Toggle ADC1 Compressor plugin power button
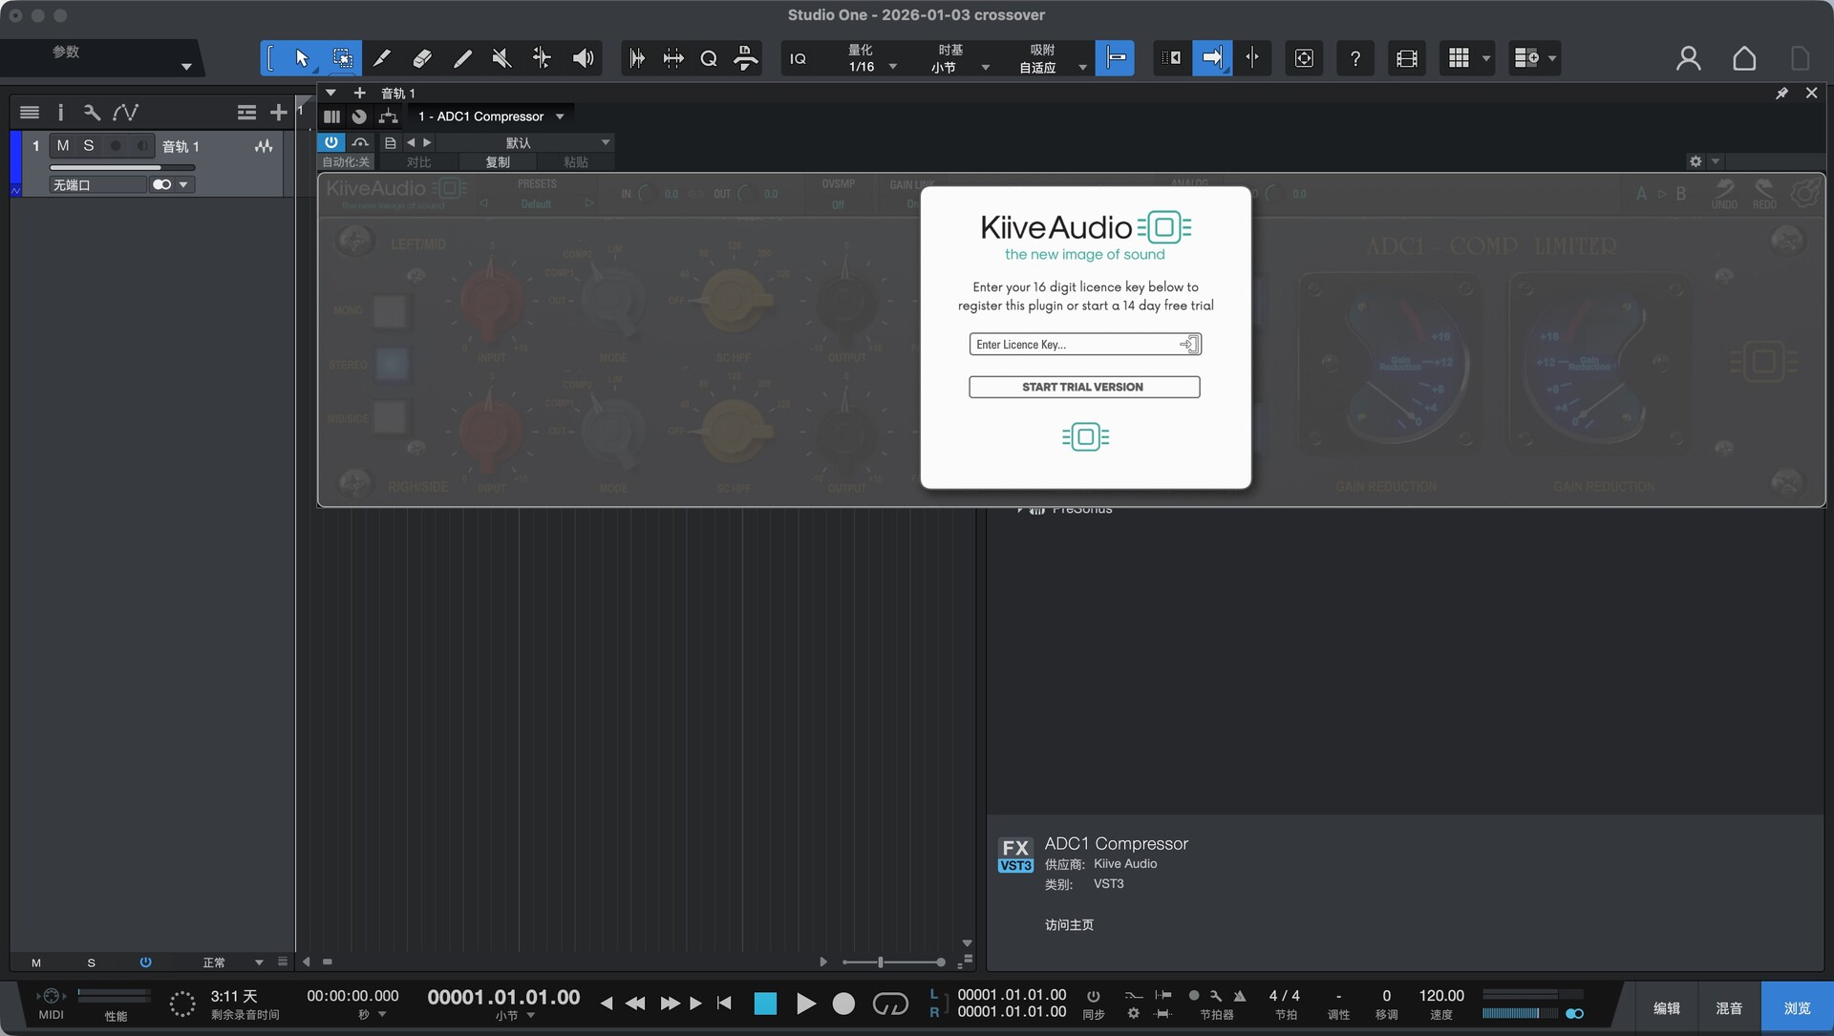The height and width of the screenshot is (1036, 1834). [331, 142]
